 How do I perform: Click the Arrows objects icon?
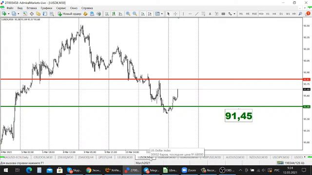tap(230, 14)
